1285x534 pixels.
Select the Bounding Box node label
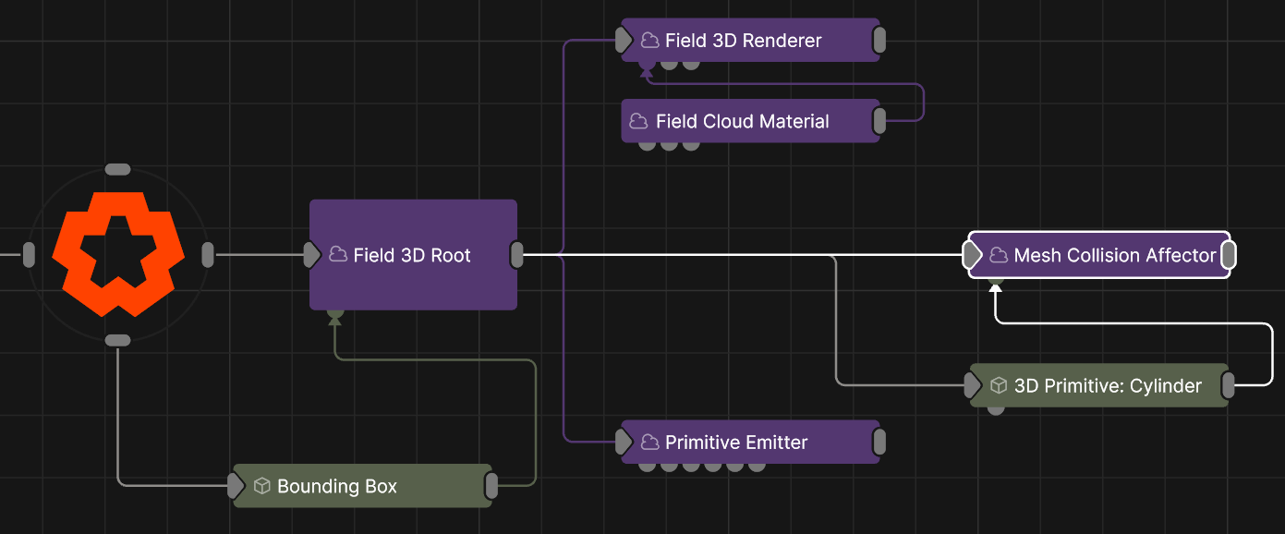(337, 486)
